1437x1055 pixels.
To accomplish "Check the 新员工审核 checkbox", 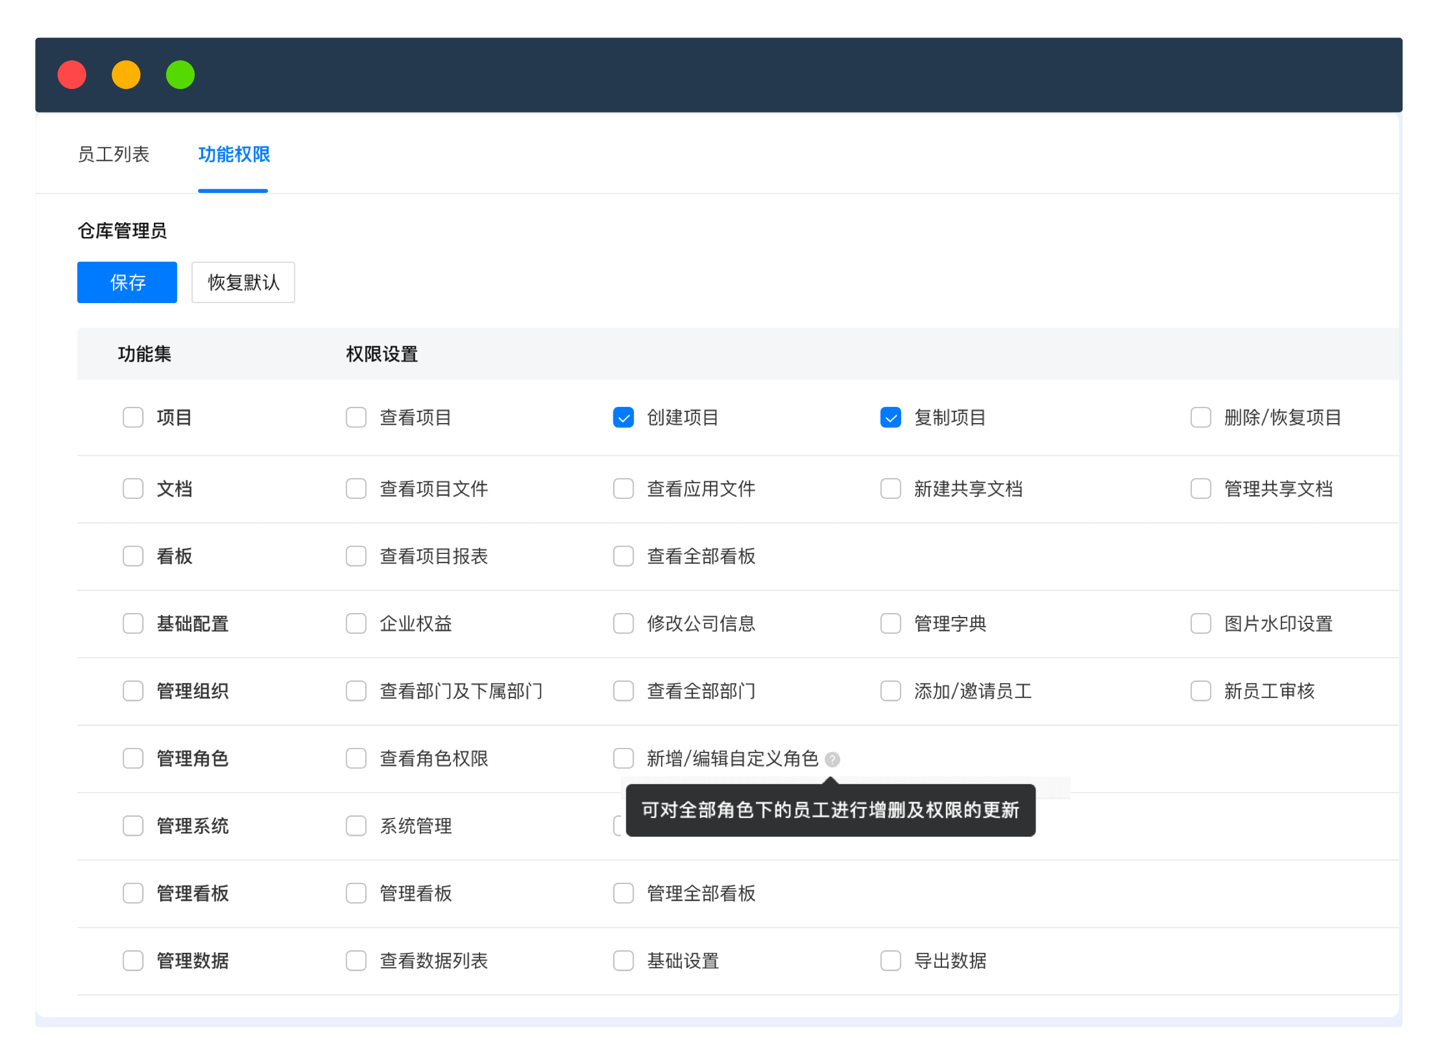I will [1200, 691].
